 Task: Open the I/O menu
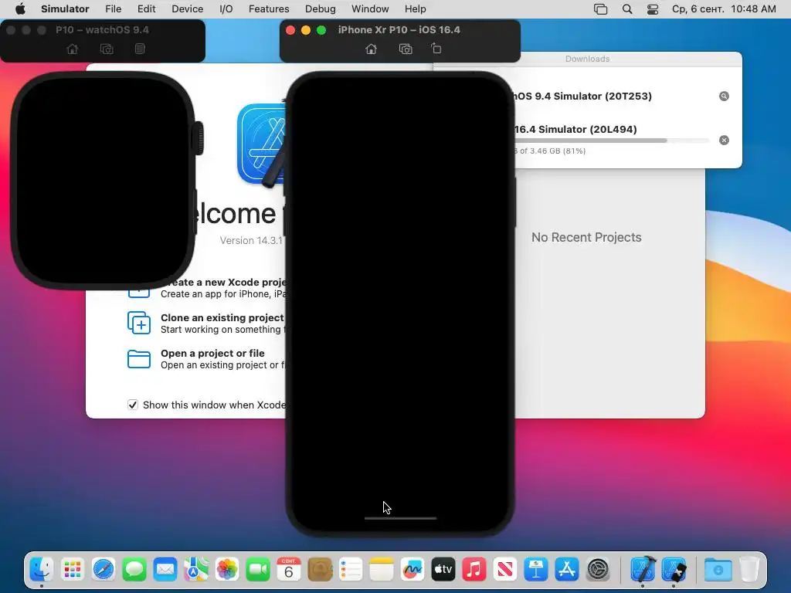tap(226, 9)
